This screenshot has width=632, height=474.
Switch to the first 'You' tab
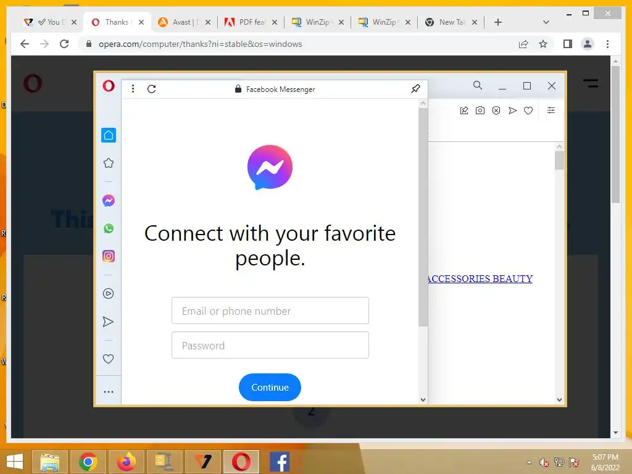tap(49, 22)
